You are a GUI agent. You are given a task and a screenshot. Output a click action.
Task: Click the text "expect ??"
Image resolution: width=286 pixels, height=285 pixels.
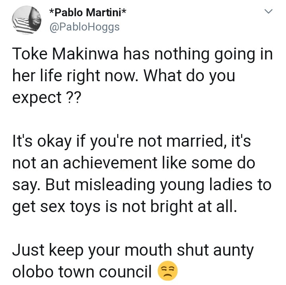tap(46, 97)
